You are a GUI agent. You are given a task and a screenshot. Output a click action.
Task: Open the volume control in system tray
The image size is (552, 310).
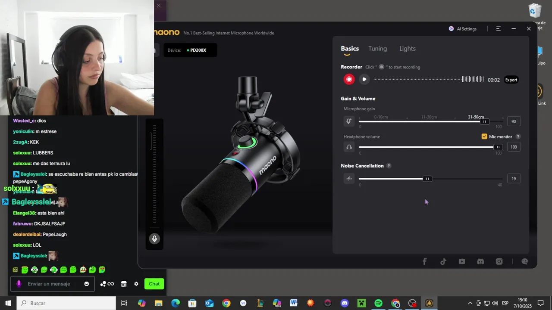pyautogui.click(x=495, y=303)
